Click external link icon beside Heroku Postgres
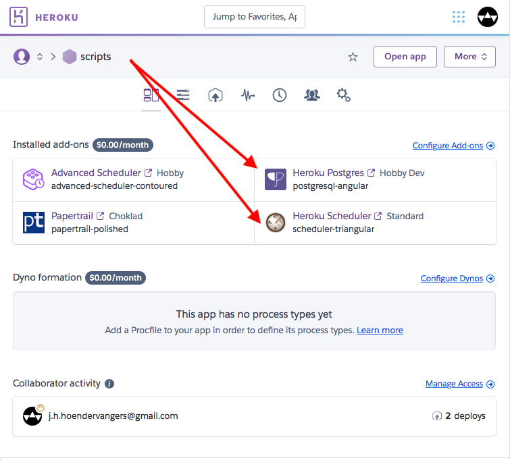 pos(371,173)
